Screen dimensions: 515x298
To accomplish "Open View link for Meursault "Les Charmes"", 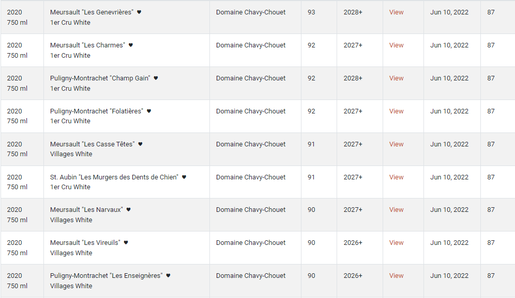I will pos(396,45).
